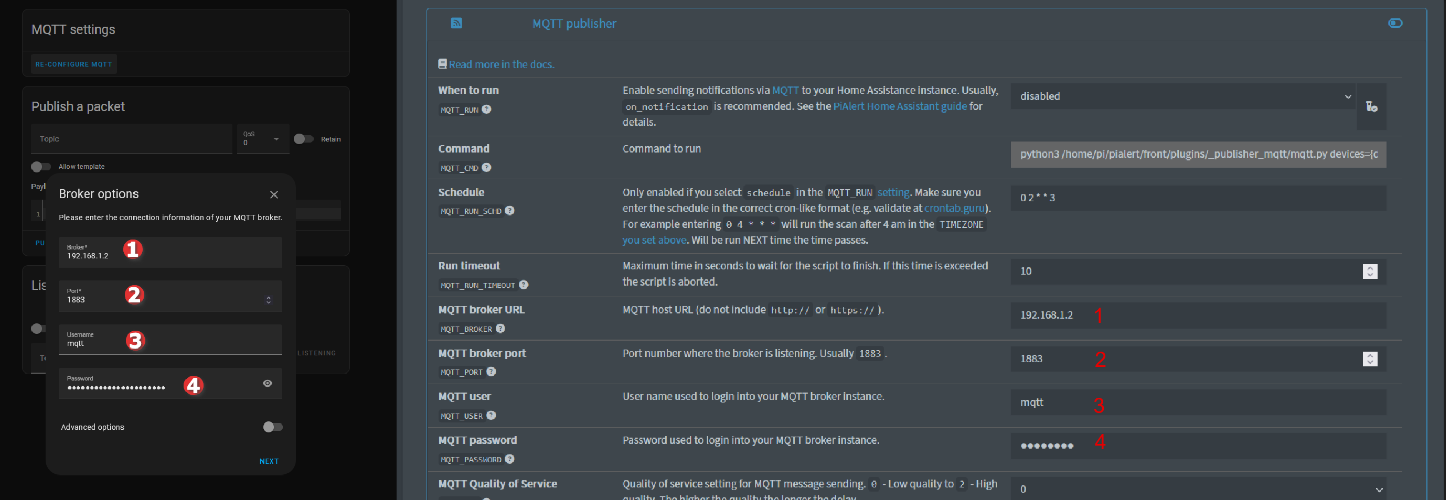
Task: Open the help tooltip for MQTT_USER
Action: pos(492,415)
